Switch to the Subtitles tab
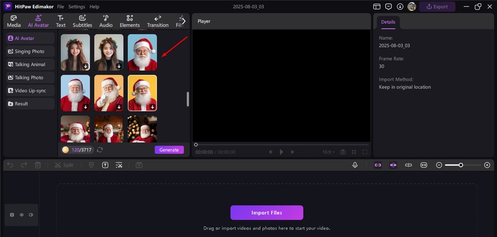497x237 pixels. coord(83,22)
